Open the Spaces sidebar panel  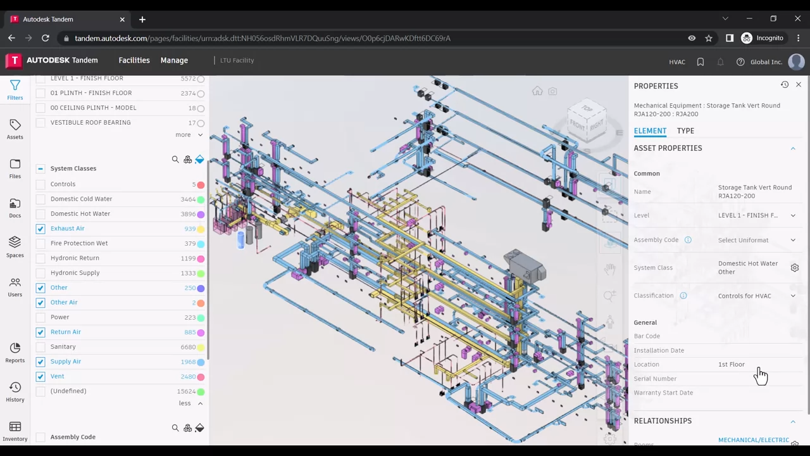tap(15, 247)
